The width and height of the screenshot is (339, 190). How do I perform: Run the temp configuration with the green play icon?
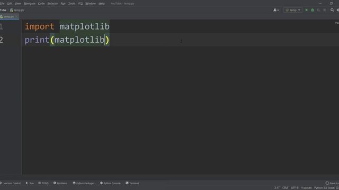[x=306, y=10]
